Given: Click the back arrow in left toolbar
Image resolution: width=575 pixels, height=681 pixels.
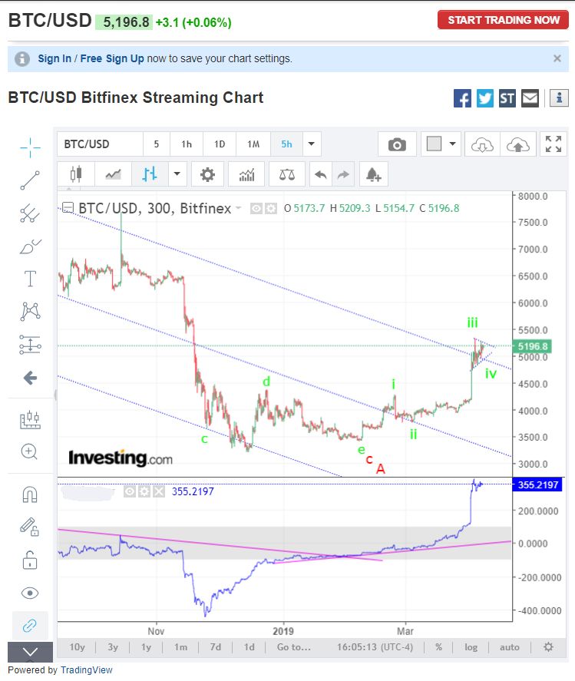Looking at the screenshot, I should pyautogui.click(x=30, y=378).
